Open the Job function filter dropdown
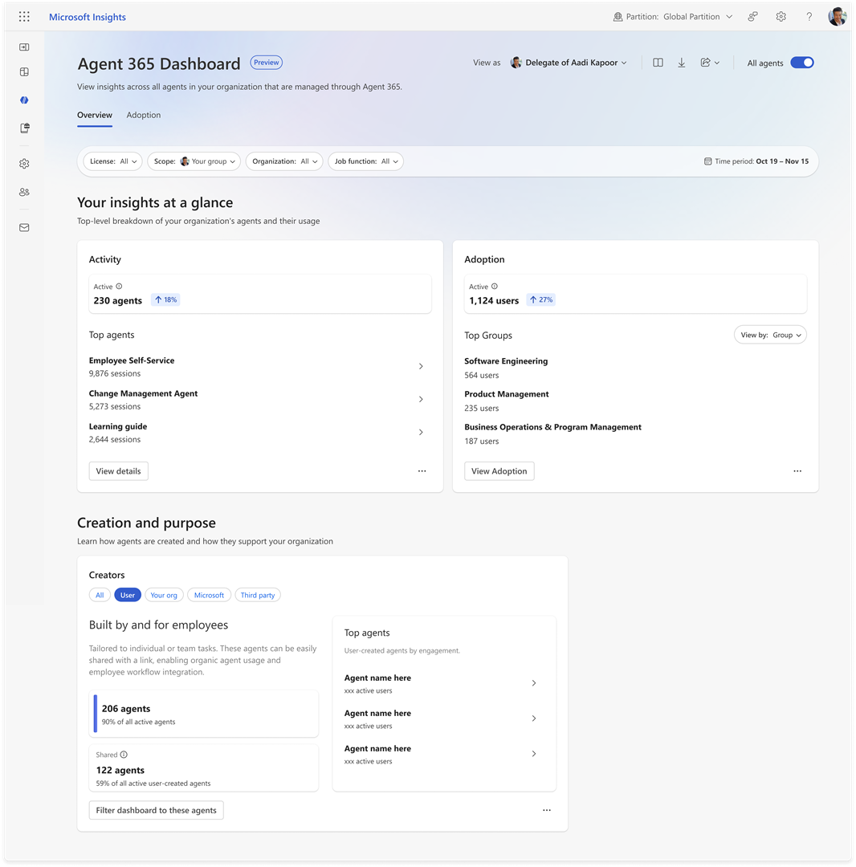The width and height of the screenshot is (856, 867). 365,161
